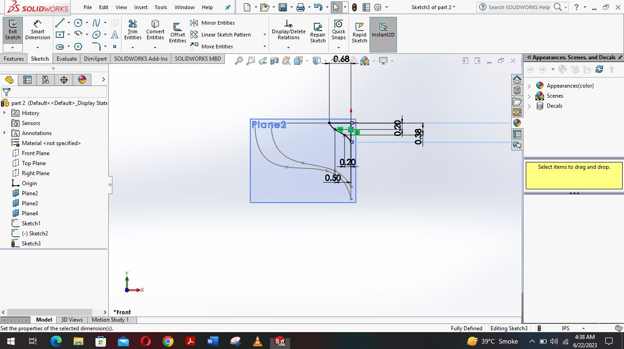The height and width of the screenshot is (349, 624).
Task: Select the Ellipse sketch tool
Action: pos(96,35)
